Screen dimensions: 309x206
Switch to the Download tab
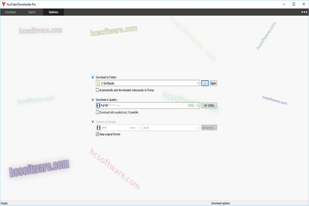pyautogui.click(x=10, y=12)
